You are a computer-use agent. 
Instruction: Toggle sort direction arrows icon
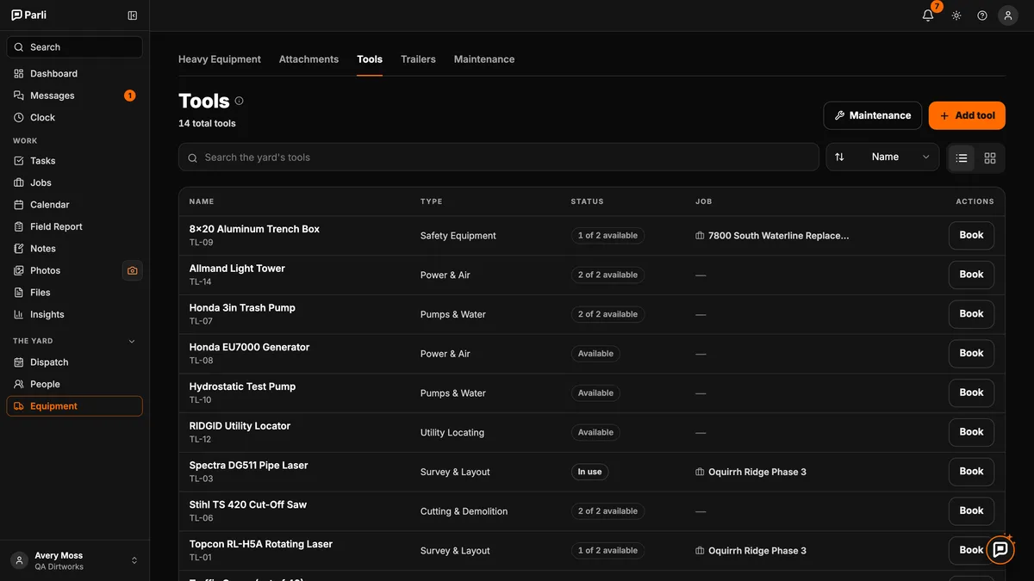(x=839, y=157)
